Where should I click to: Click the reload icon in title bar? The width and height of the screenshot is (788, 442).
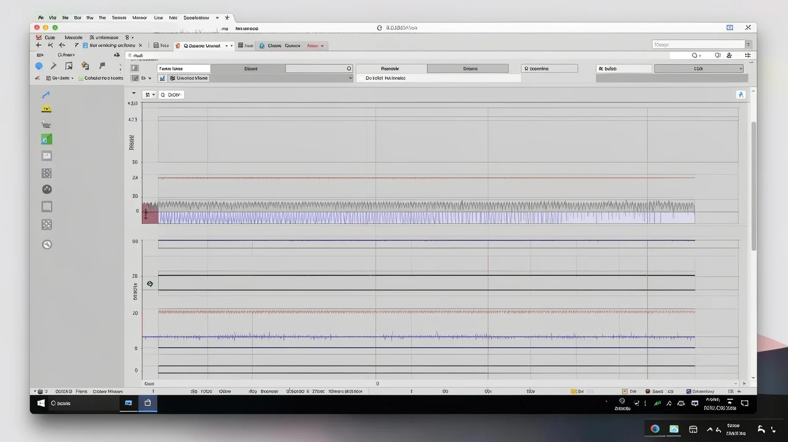(x=379, y=28)
